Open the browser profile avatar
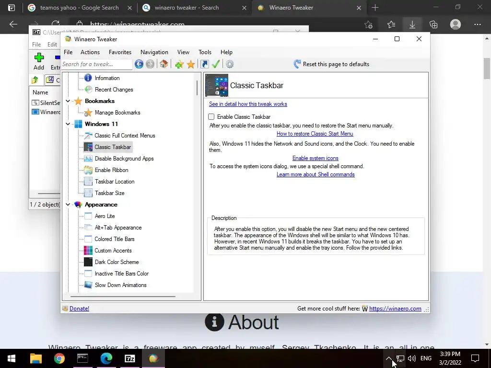The width and height of the screenshot is (491, 368). [x=456, y=24]
